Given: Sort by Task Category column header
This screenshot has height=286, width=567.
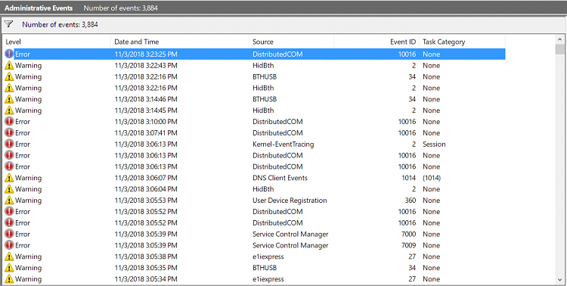Looking at the screenshot, I should tap(462, 42).
